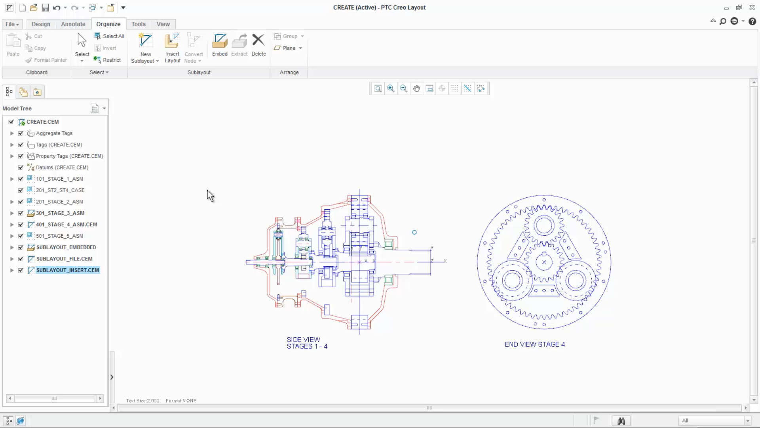Activate the Pan hand tool
Image resolution: width=760 pixels, height=428 pixels.
coord(416,89)
